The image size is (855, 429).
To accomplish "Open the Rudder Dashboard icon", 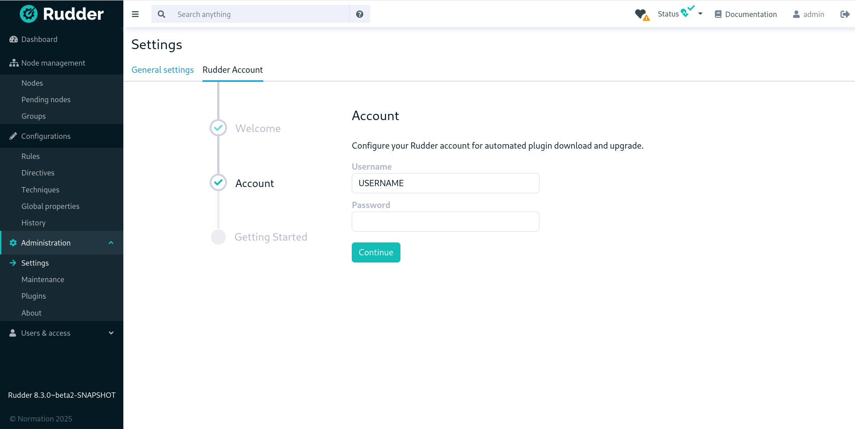I will click(13, 39).
